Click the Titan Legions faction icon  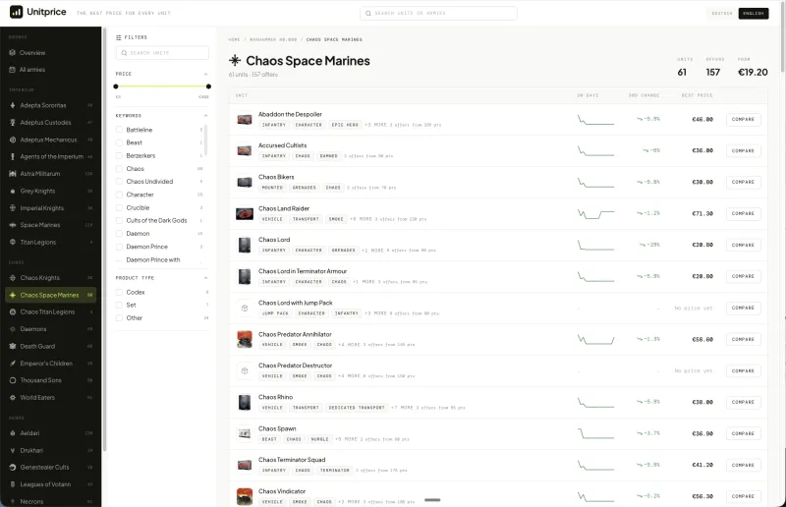(x=13, y=243)
